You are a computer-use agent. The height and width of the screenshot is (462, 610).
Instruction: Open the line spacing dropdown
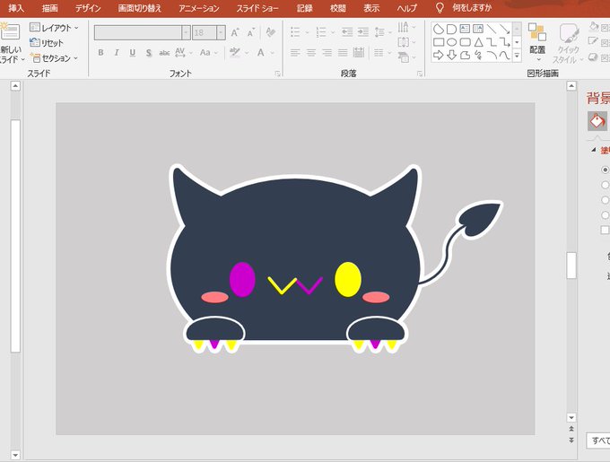[382, 32]
